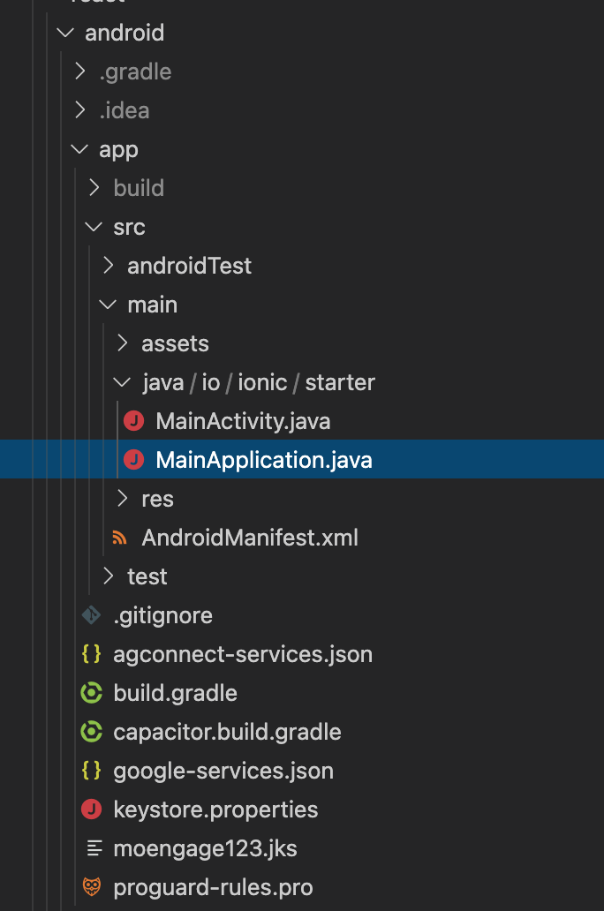Click the JSON braces icon next to google-services.json
This screenshot has height=911, width=604.
[91, 771]
